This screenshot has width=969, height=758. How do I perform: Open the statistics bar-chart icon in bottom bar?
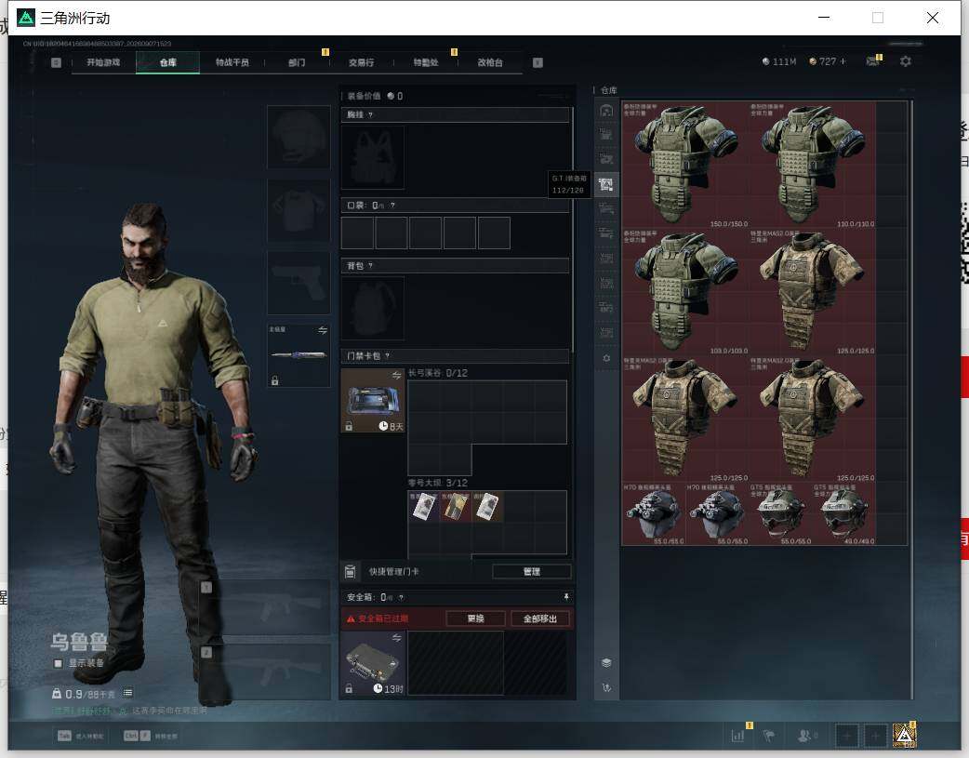pyautogui.click(x=737, y=736)
